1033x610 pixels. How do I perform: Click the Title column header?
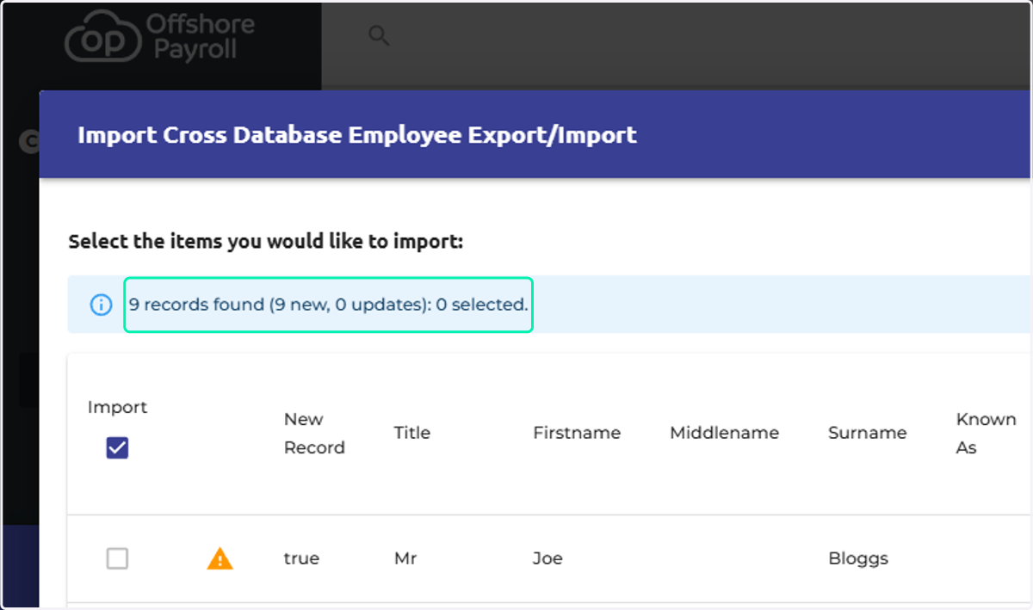point(412,433)
